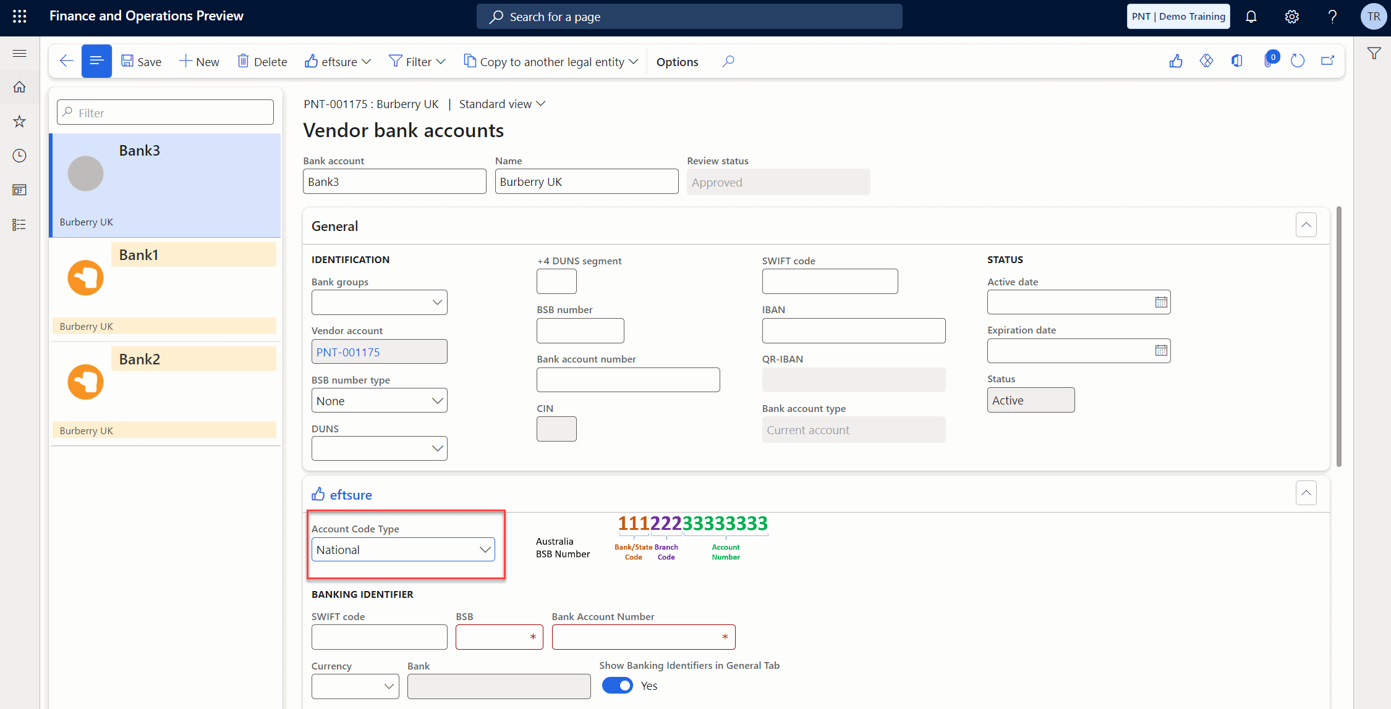
Task: Click the eftsure section header link
Action: pos(351,495)
